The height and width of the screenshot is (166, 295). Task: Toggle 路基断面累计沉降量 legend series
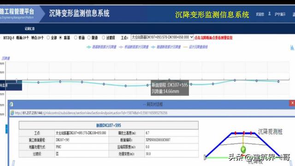(101, 47)
